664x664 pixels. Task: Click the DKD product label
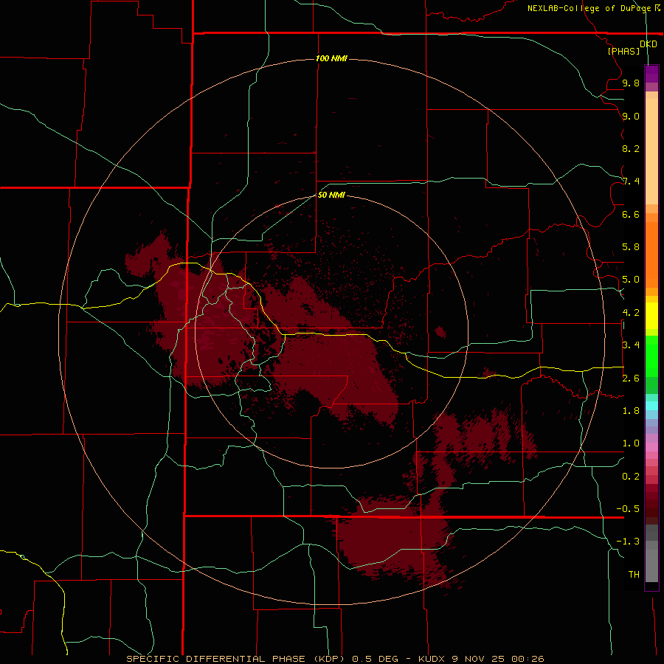pyautogui.click(x=648, y=44)
